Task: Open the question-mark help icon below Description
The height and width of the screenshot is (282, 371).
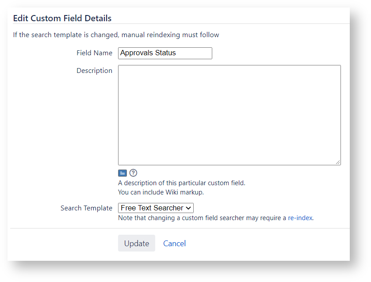Action: coord(133,173)
